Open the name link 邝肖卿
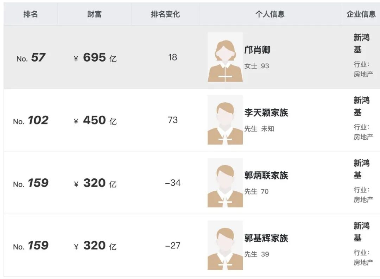 (257, 50)
